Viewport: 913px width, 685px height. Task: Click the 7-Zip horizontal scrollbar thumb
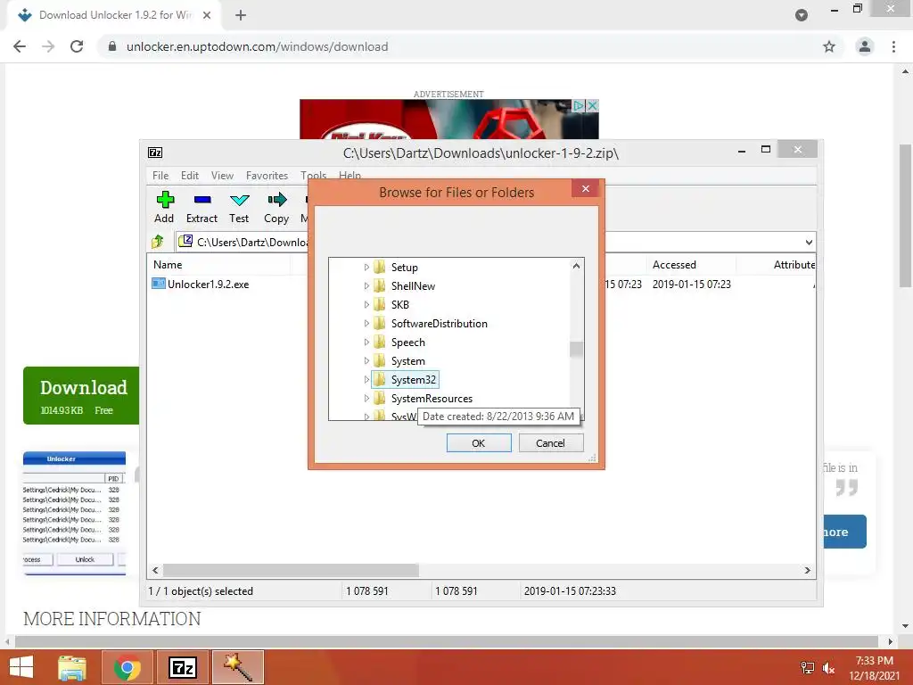pyautogui.click(x=291, y=570)
